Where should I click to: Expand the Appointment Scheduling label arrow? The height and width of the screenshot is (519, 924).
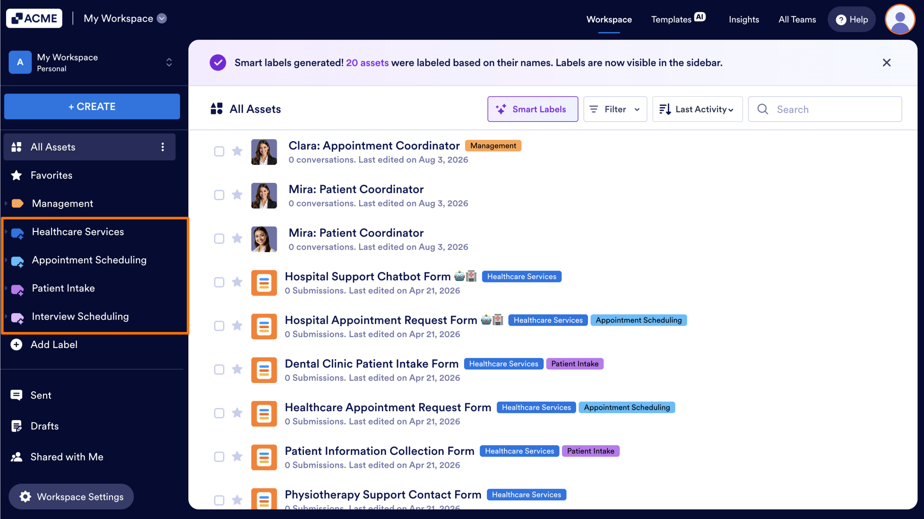pos(6,260)
